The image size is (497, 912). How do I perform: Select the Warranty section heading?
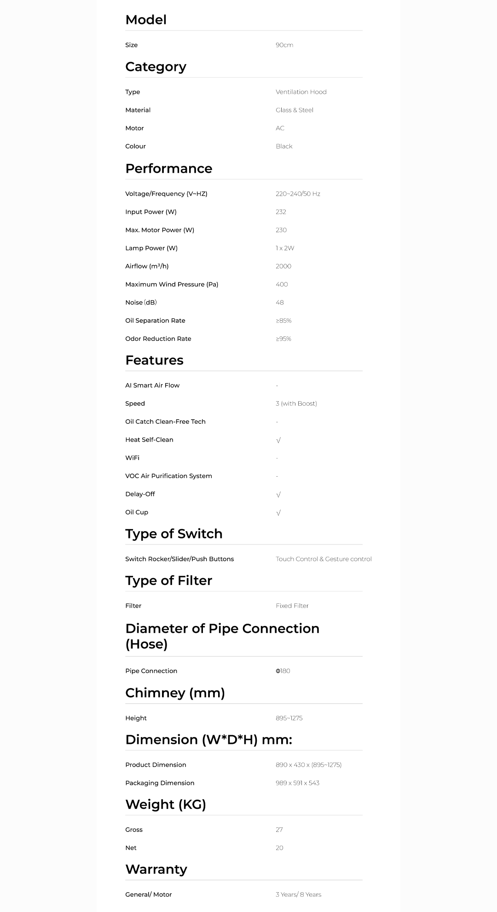[156, 870]
